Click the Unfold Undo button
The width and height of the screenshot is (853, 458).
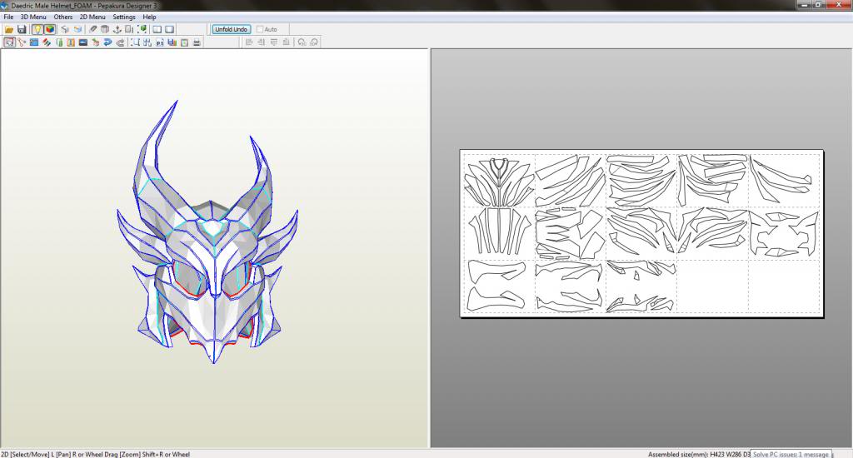click(x=232, y=29)
